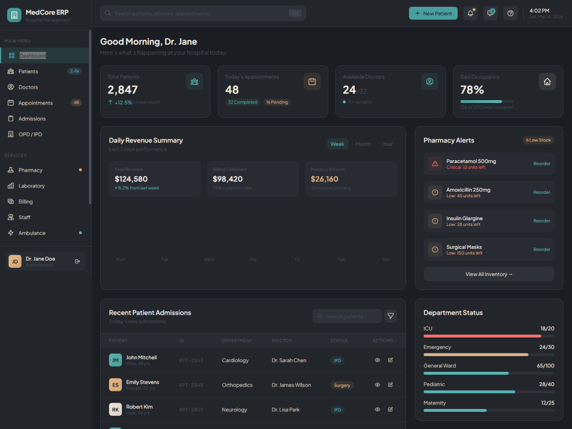This screenshot has width=572, height=429.
Task: Click the RK avatar for Robert Kim
Action: point(116,410)
